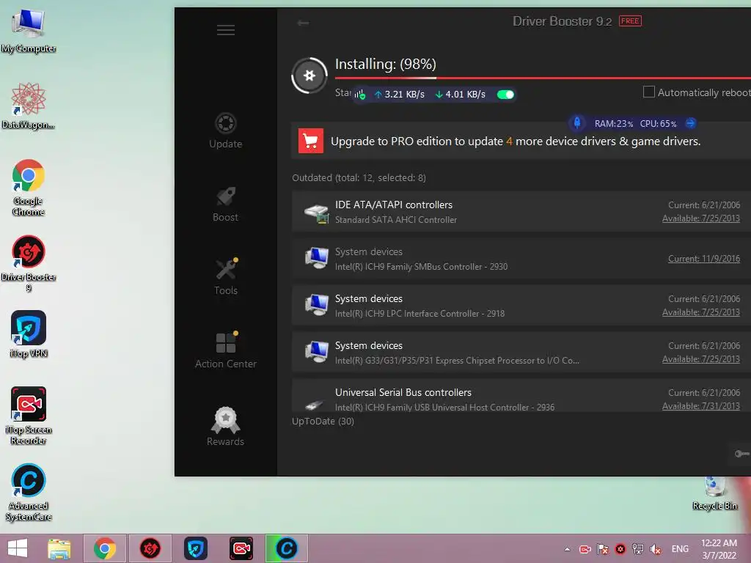Click the IDE ATA/ATAPI device icon
Screen dimensions: 751x563
(317, 213)
